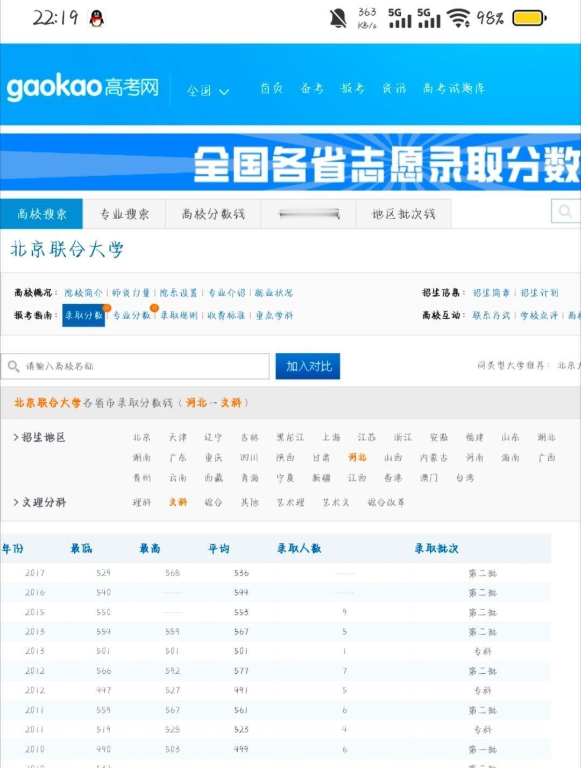Switch to the 专业搜索 tab
The width and height of the screenshot is (581, 768).
click(x=124, y=214)
